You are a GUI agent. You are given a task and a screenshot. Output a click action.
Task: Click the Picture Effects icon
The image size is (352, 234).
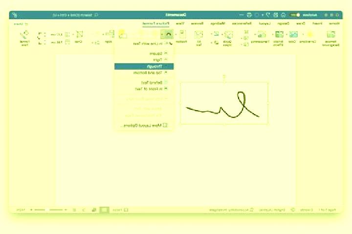(x=216, y=42)
